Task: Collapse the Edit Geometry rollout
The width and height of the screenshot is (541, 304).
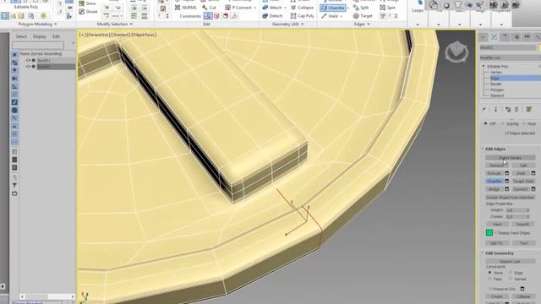Action: tap(483, 253)
